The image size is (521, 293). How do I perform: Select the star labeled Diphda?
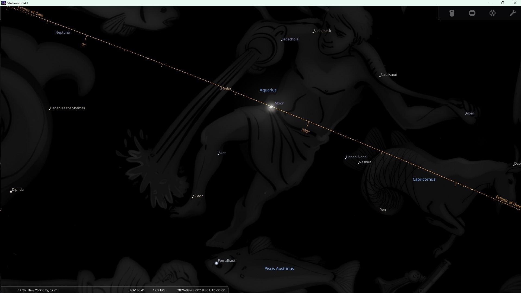[x=11, y=192]
